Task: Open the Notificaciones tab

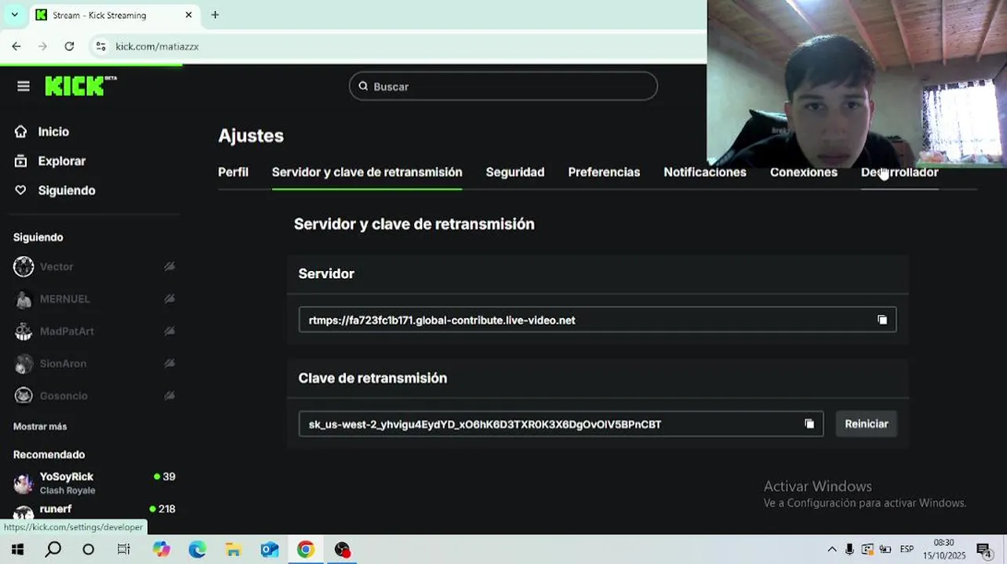Action: coord(705,172)
